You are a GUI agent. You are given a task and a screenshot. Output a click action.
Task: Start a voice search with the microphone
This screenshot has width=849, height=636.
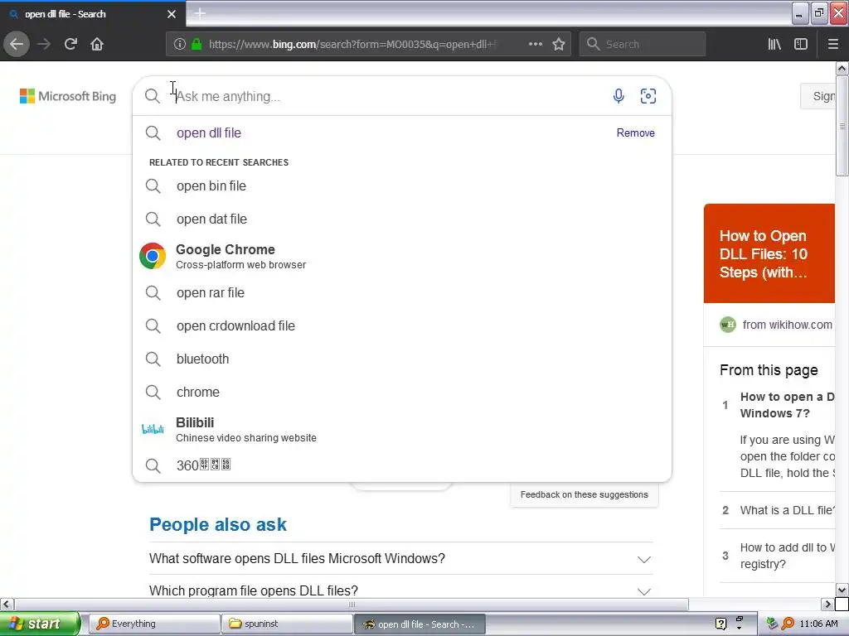[x=619, y=96]
